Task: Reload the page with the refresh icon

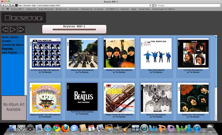Action: [150, 5]
